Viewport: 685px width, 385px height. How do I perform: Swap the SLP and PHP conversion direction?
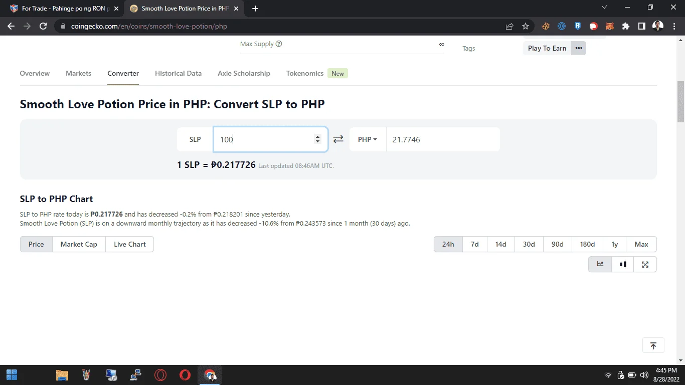(x=338, y=139)
